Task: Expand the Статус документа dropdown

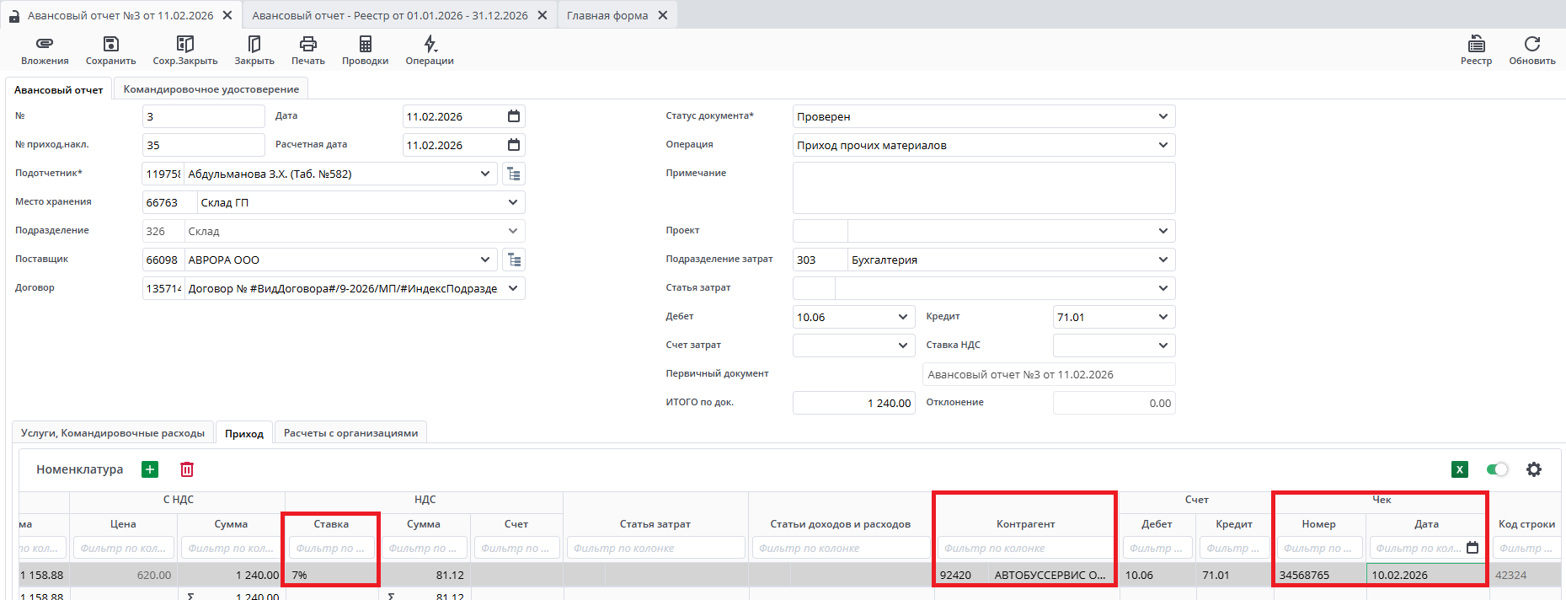Action: pyautogui.click(x=1162, y=116)
